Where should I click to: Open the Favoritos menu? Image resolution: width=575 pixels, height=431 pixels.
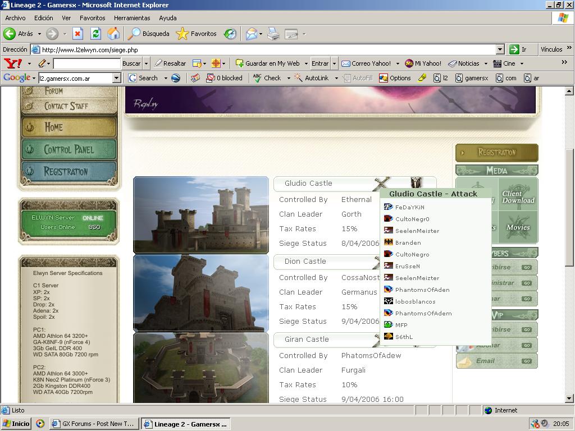click(x=93, y=18)
